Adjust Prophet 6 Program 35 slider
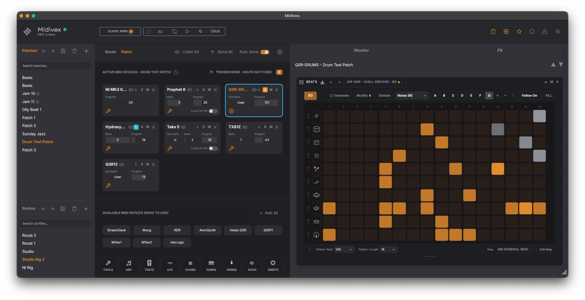The height and width of the screenshot is (300, 585). (x=205, y=102)
